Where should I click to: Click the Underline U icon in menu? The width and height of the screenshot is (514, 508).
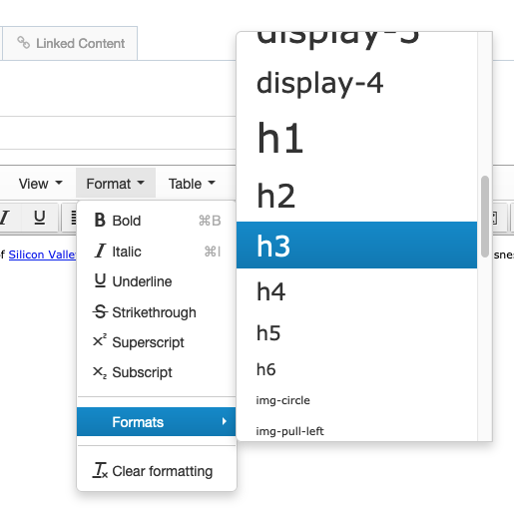click(100, 280)
